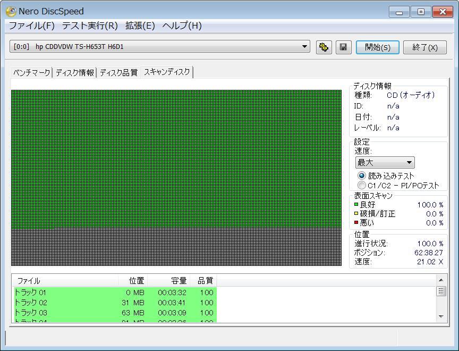Open the ヘルプ(H) menu
This screenshot has height=351, width=459.
tap(182, 26)
